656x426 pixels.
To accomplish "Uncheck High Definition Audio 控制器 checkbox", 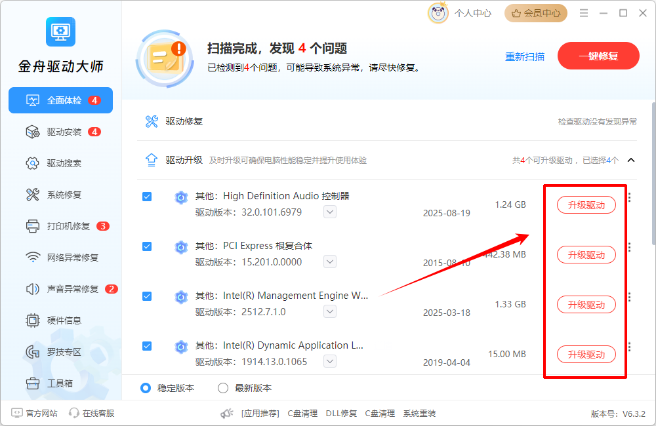I will [147, 197].
